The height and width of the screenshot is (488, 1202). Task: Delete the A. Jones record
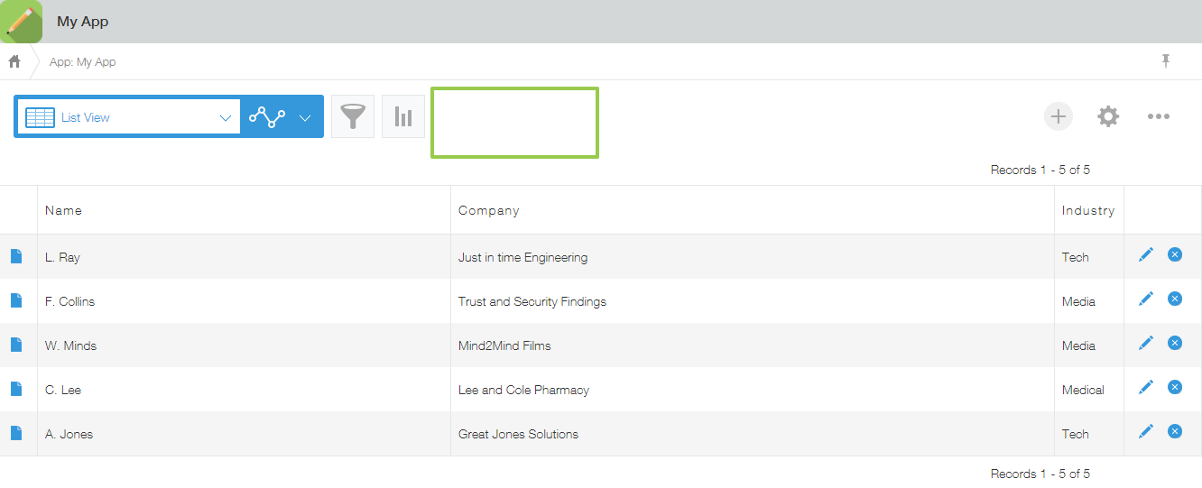pyautogui.click(x=1175, y=431)
